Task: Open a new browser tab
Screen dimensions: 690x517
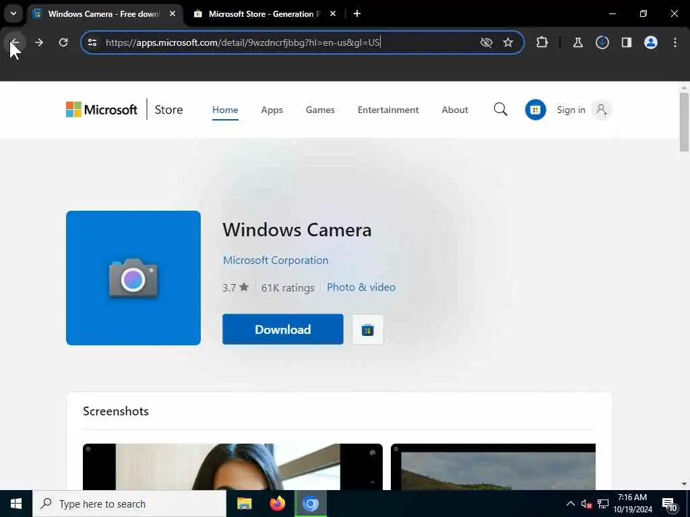Action: point(357,13)
